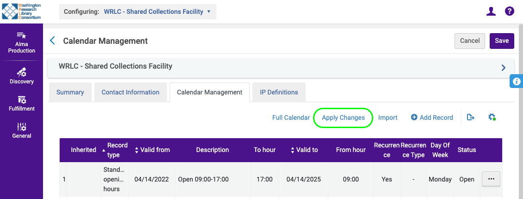Click the export list icon
The height and width of the screenshot is (199, 523).
470,117
